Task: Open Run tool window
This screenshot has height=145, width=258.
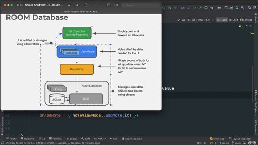Action: pyautogui.click(x=114, y=139)
